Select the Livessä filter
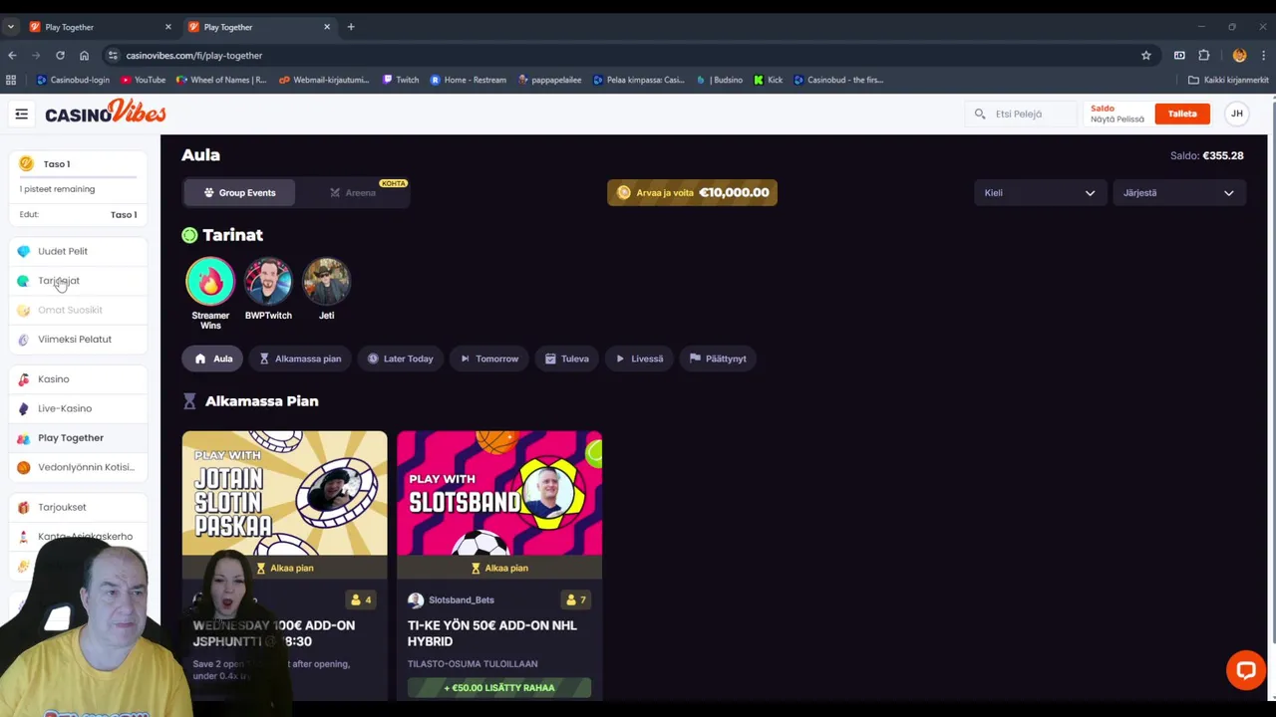This screenshot has width=1276, height=717. (x=639, y=358)
